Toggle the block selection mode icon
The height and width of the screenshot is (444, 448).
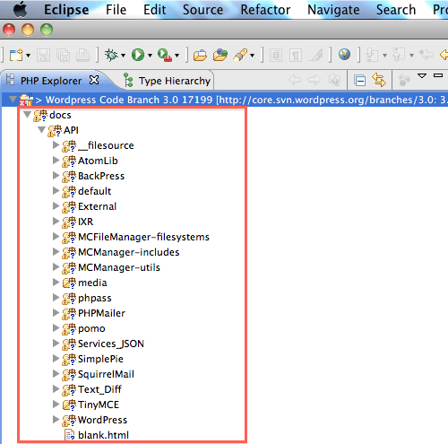click(276, 56)
